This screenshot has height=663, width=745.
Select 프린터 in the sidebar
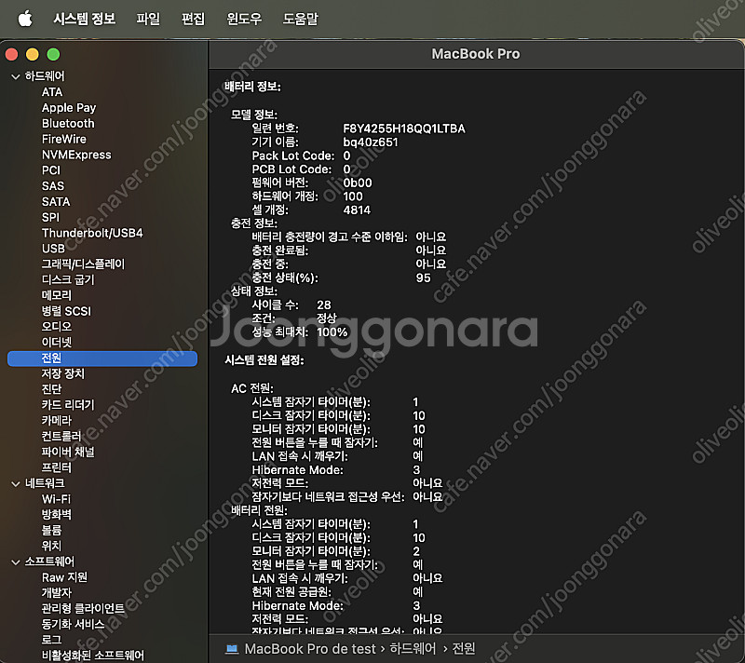57,467
